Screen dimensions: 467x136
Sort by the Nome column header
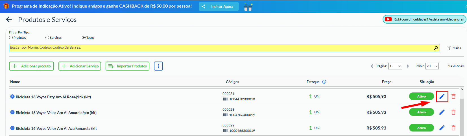[15, 82]
